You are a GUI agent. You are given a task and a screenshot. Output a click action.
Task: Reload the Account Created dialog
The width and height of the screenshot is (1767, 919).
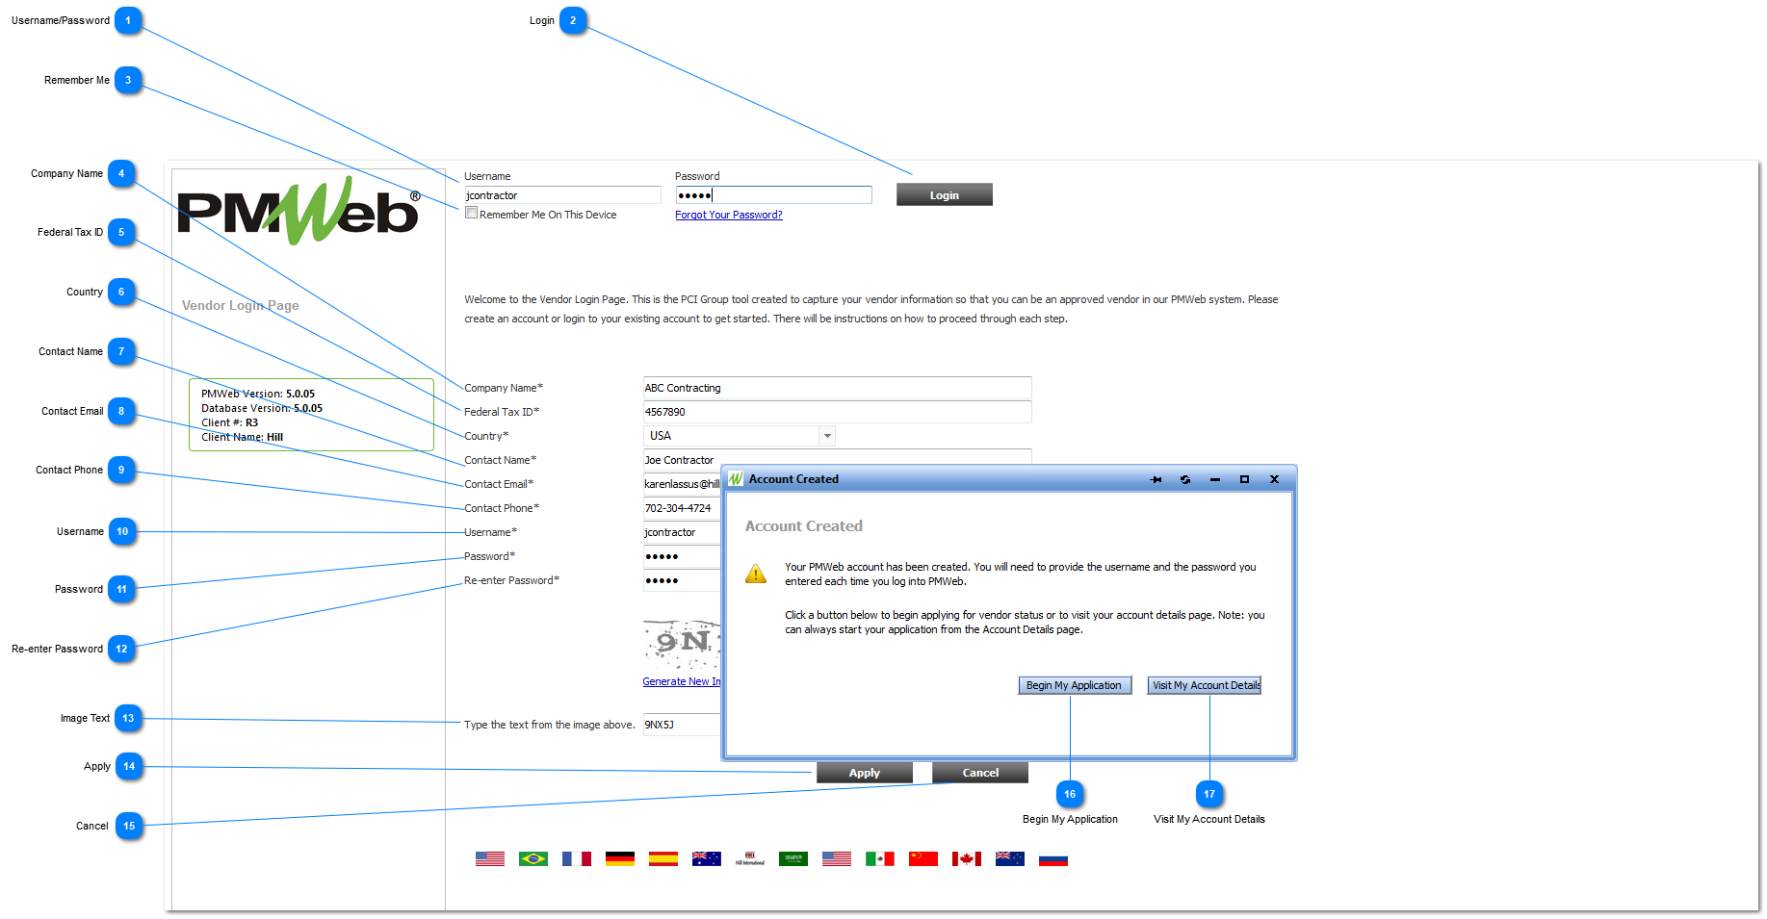click(x=1185, y=479)
